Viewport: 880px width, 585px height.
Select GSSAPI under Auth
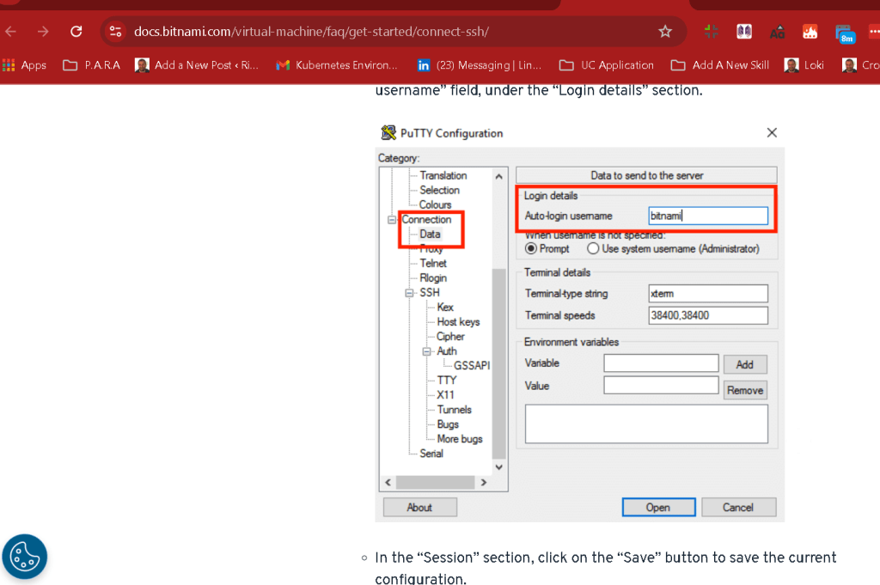pos(472,366)
